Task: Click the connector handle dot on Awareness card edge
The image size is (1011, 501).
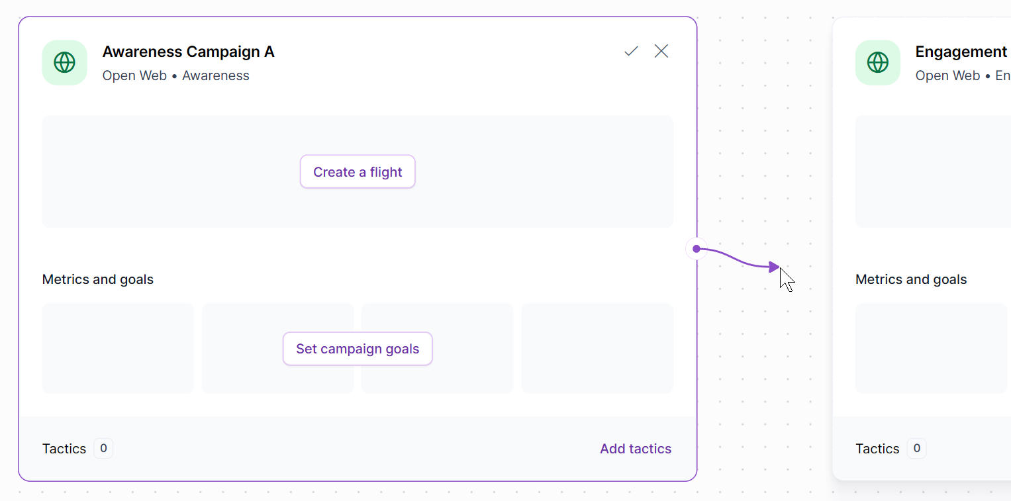Action: pyautogui.click(x=697, y=249)
